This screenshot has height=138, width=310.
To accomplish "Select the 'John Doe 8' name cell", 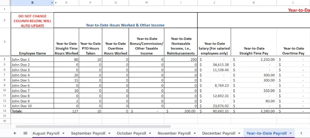I will pos(32,96).
